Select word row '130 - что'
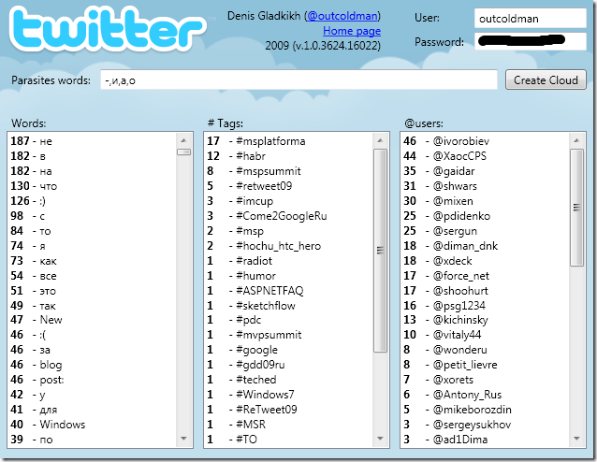Viewport: 597px width, 462px height. [92, 186]
